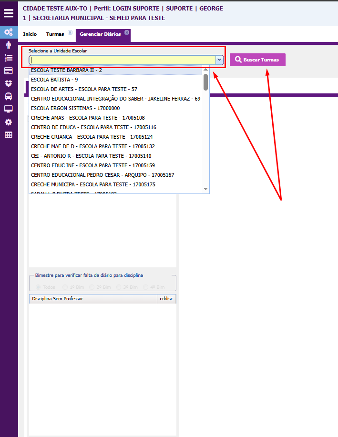The height and width of the screenshot is (437, 338).
Task: Open the single gear settings sidebar icon
Action: [9, 122]
